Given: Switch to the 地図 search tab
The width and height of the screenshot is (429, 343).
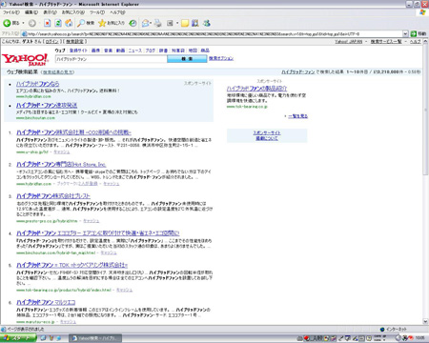Looking at the screenshot, I should pos(193,50).
